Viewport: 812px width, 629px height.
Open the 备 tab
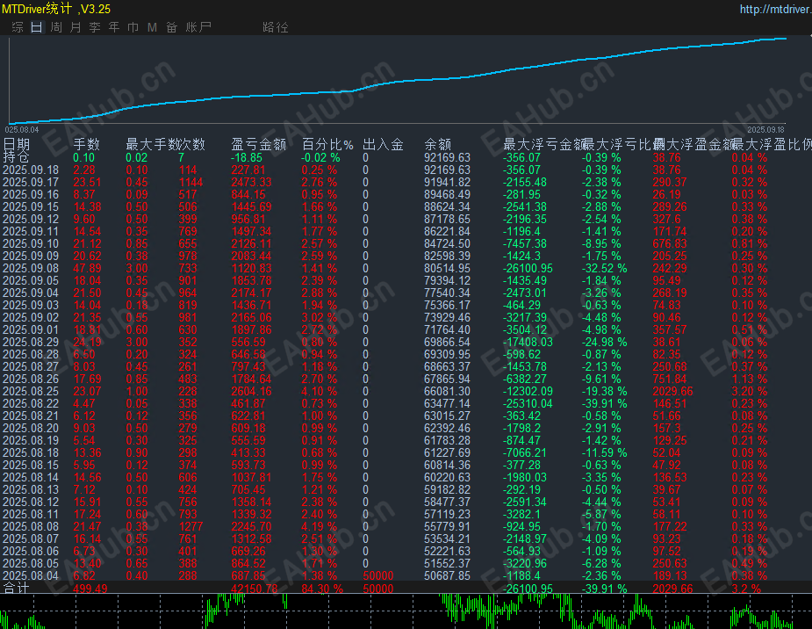[x=172, y=27]
